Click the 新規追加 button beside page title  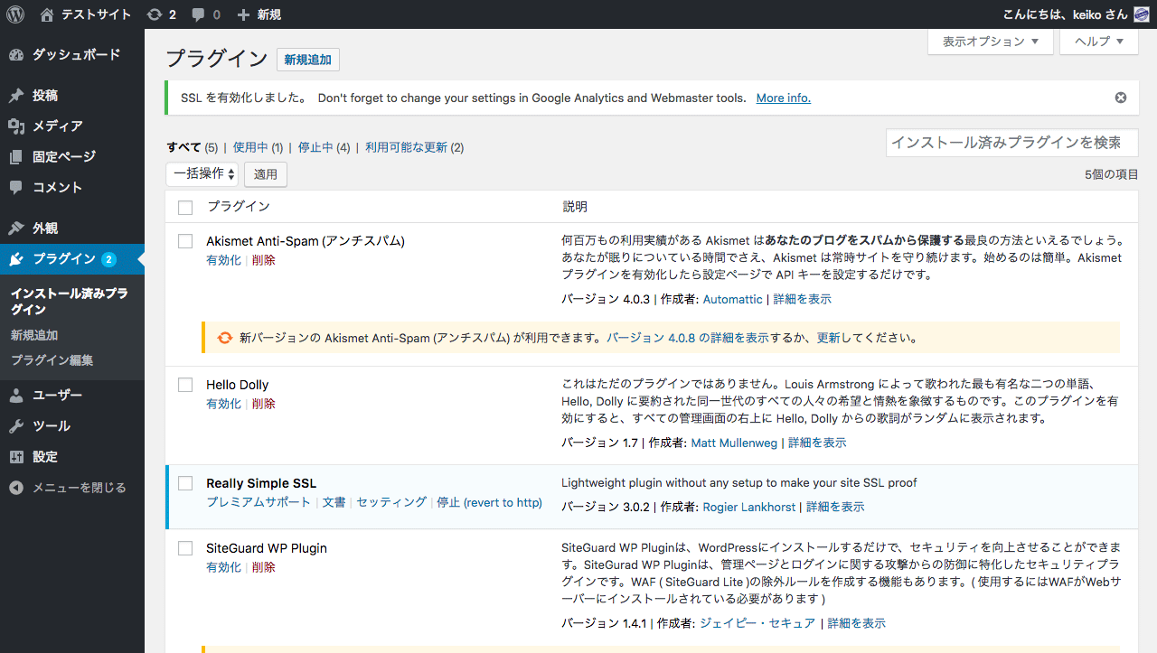308,60
